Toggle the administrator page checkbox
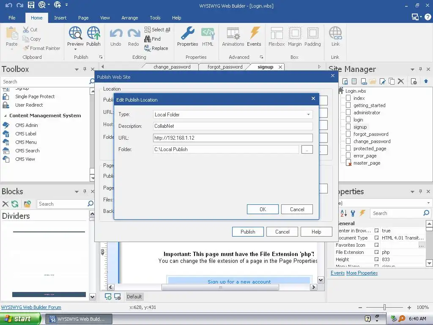The height and width of the screenshot is (325, 433). 348,112
